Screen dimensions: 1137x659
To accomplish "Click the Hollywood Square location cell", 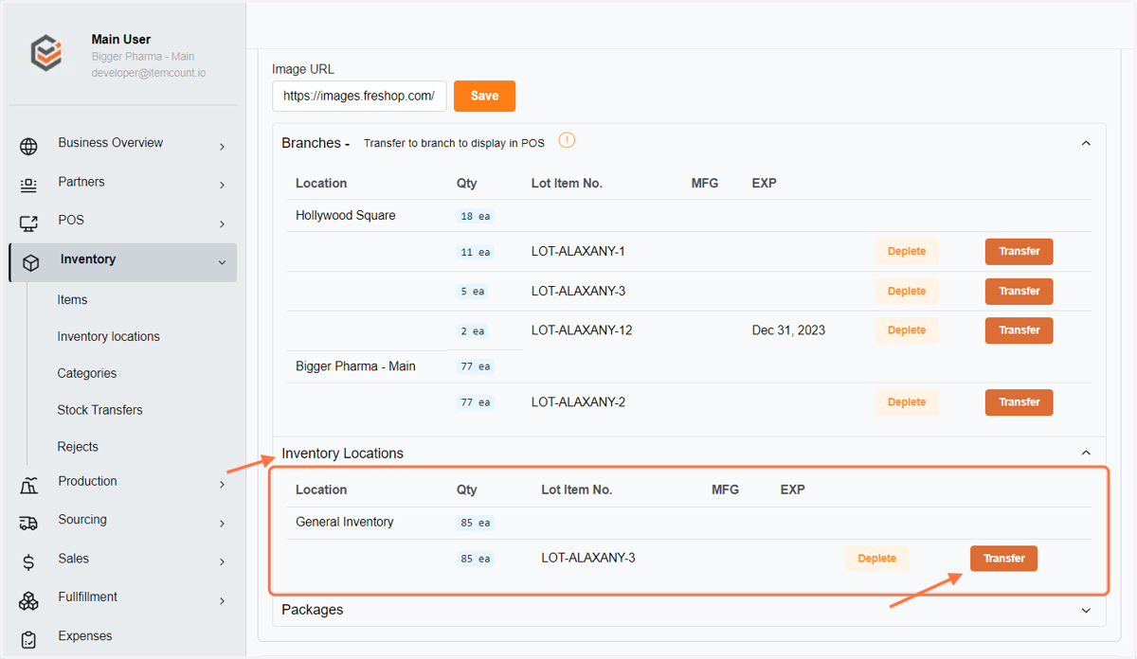I will (345, 215).
